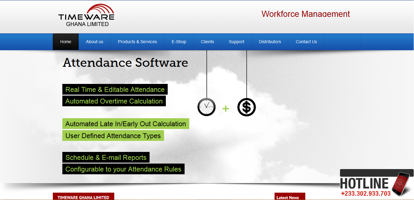This screenshot has height=200, width=414.
Task: Click the hanging dollar sign icon
Action: tap(247, 107)
